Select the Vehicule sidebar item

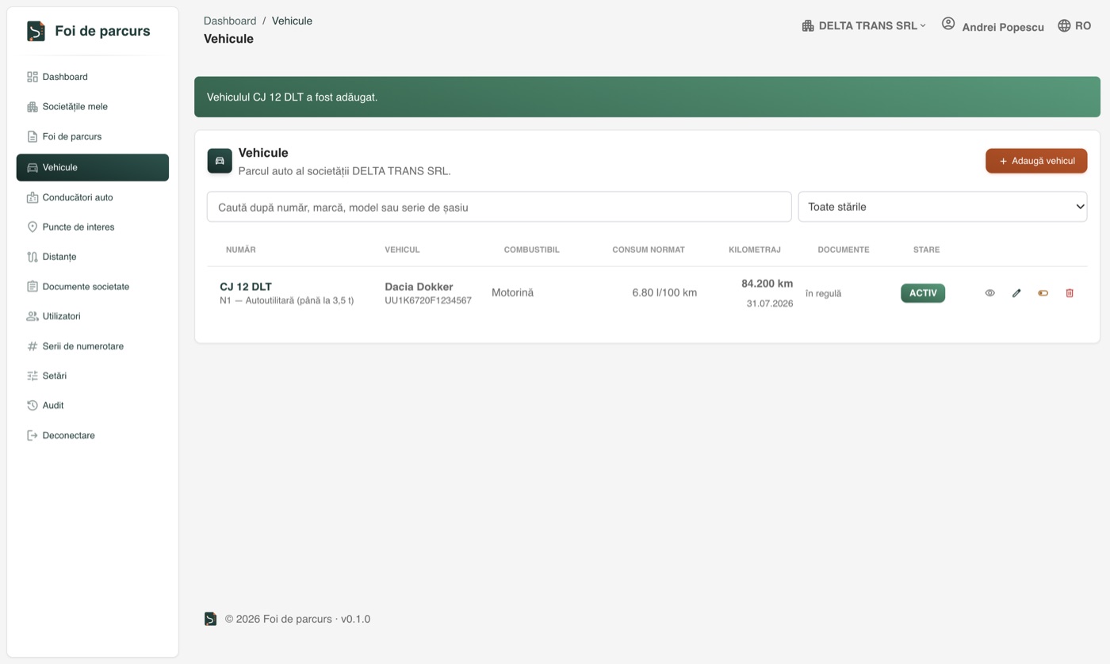pos(93,167)
